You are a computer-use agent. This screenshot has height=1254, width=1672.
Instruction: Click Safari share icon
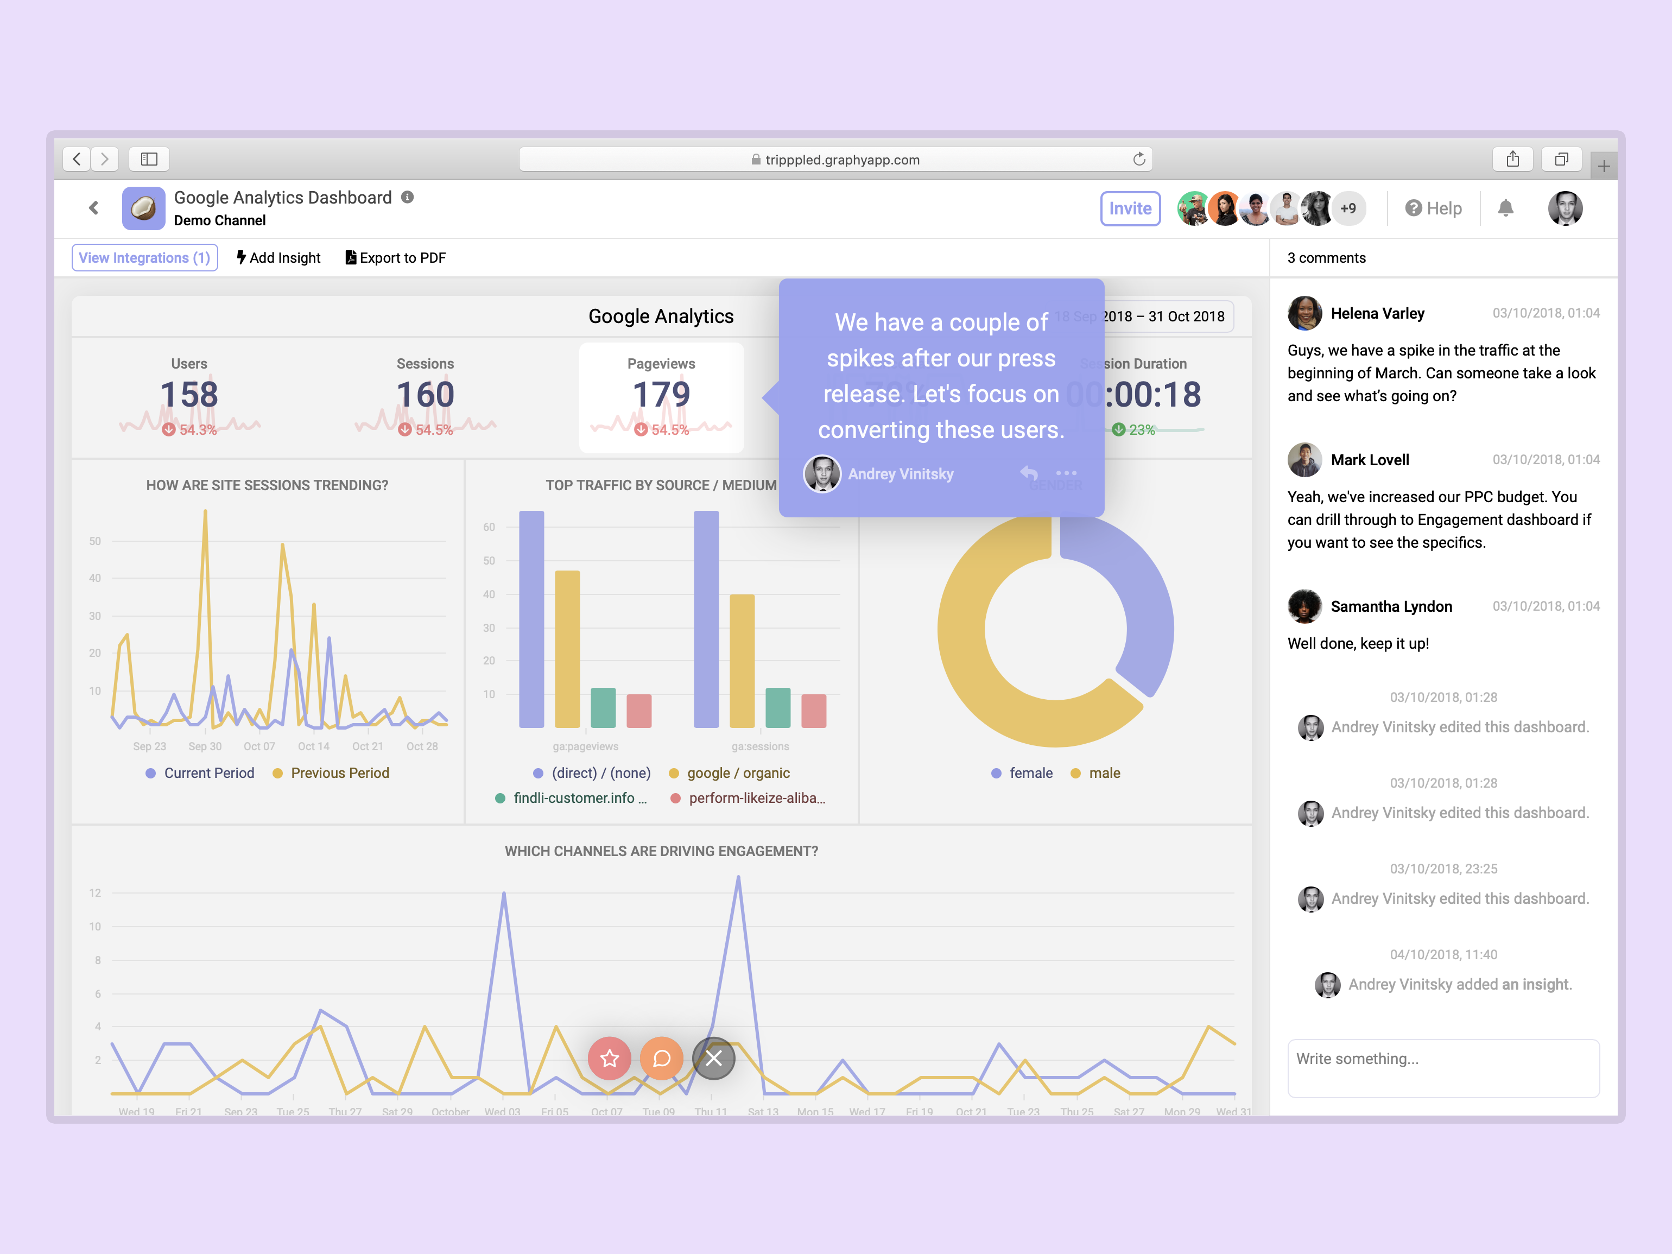[1512, 159]
